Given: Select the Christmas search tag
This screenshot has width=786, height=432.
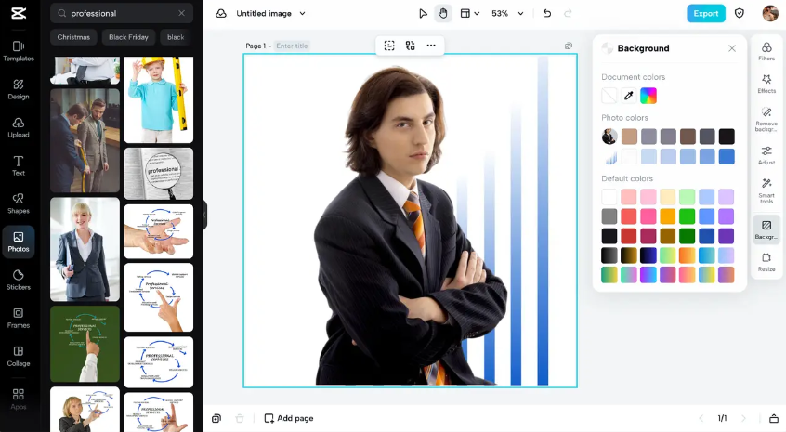Looking at the screenshot, I should pyautogui.click(x=73, y=37).
